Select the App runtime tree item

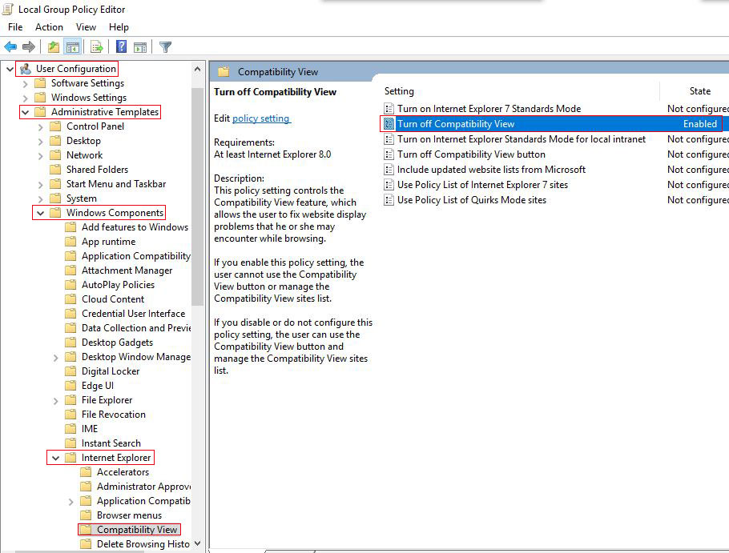109,242
